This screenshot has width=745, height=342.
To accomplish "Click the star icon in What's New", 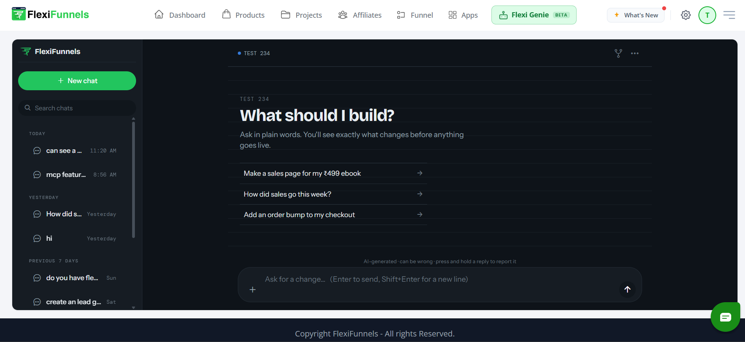I will (616, 15).
